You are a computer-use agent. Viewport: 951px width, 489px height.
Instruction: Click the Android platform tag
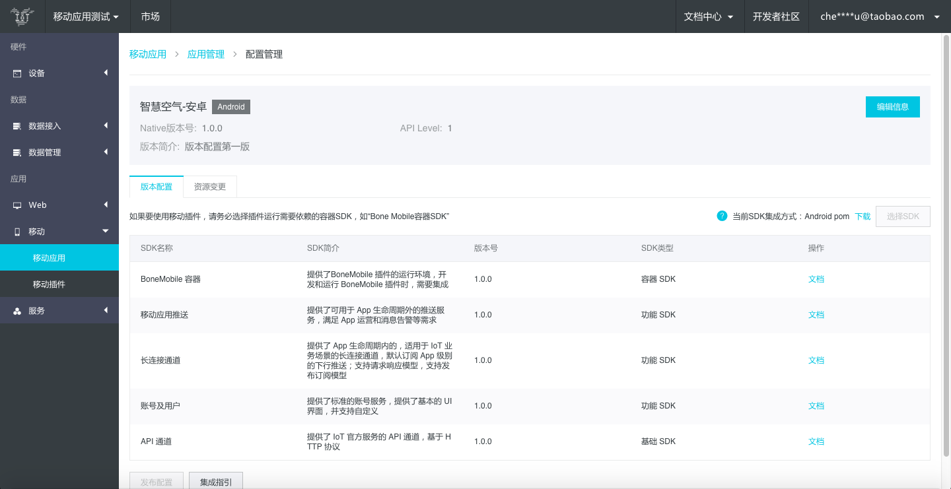(x=231, y=107)
